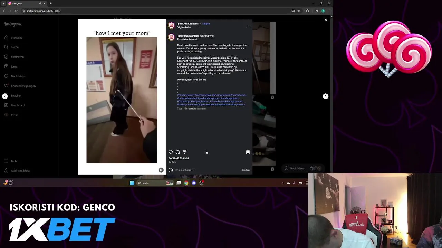Show translation via 'Übersetzung anzeigen'

click(x=195, y=108)
